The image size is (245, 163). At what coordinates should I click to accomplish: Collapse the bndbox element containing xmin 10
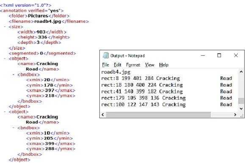pyautogui.click(x=14, y=128)
